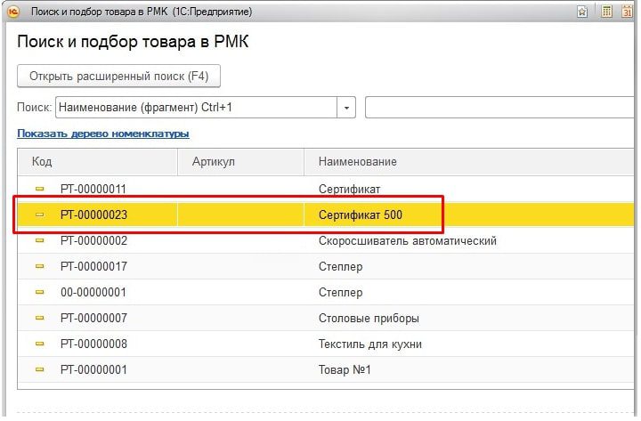Choose 'Текстиль для кухни' in the list
The width and height of the screenshot is (641, 421).
[x=369, y=344]
